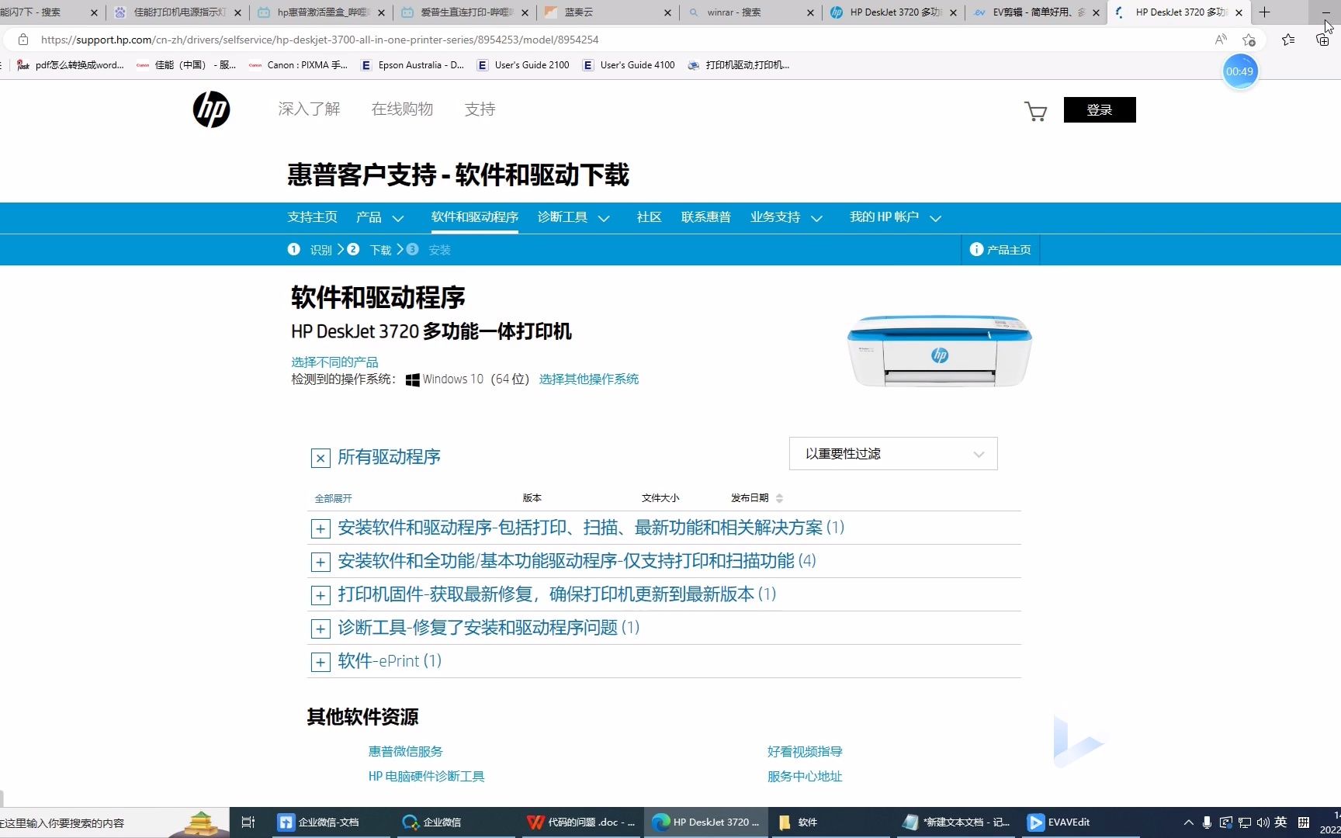Collapse 所有驱动程序 section toggle
This screenshot has width=1341, height=838.
pyautogui.click(x=321, y=458)
